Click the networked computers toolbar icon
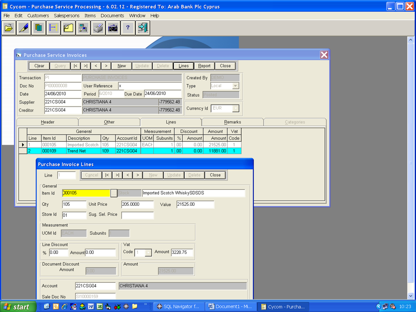The height and width of the screenshot is (312, 416). pos(83,28)
